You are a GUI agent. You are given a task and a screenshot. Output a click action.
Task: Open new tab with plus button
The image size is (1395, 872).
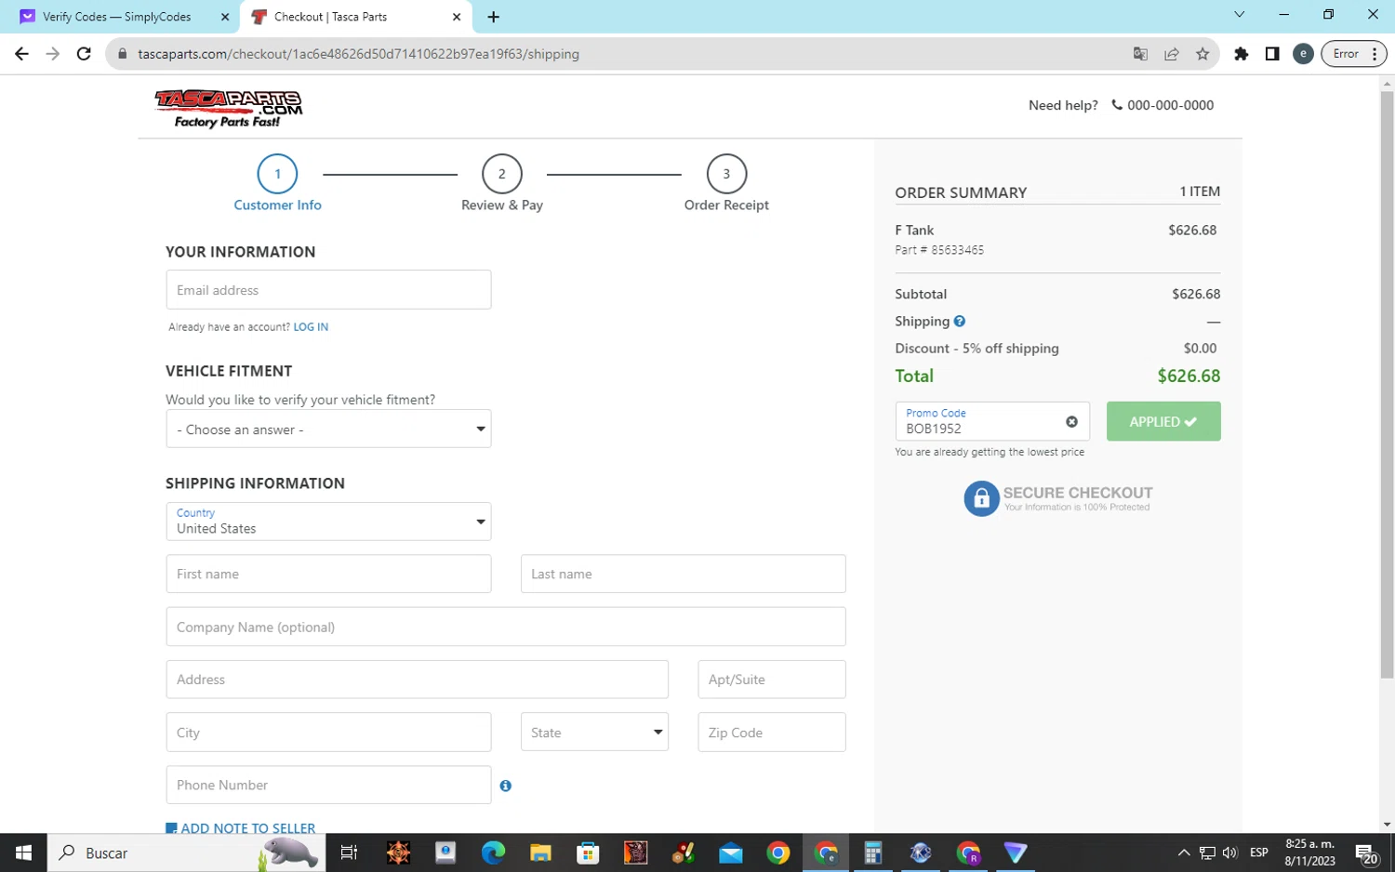click(494, 17)
